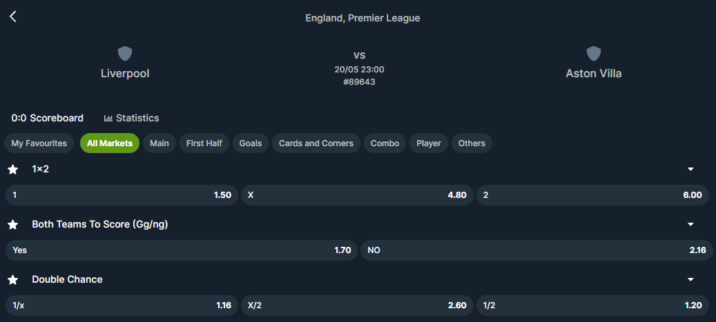
Task: Select the My Favourites tab
Action: (x=39, y=143)
